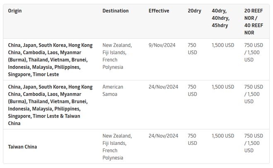Click American Samoa row's 1,500 USD rate

click(x=223, y=87)
